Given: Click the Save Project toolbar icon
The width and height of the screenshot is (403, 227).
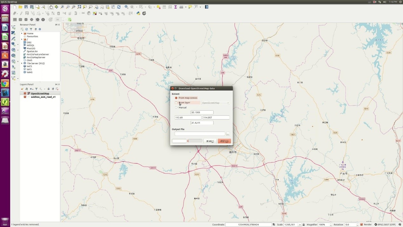Looking at the screenshot, I should (26, 7).
